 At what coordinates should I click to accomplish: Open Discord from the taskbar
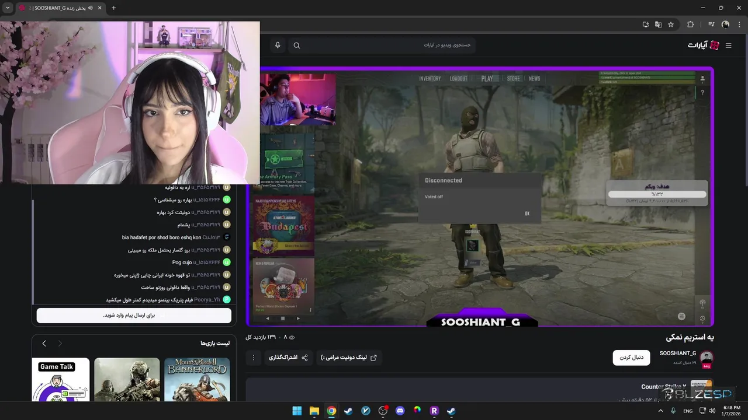point(400,411)
